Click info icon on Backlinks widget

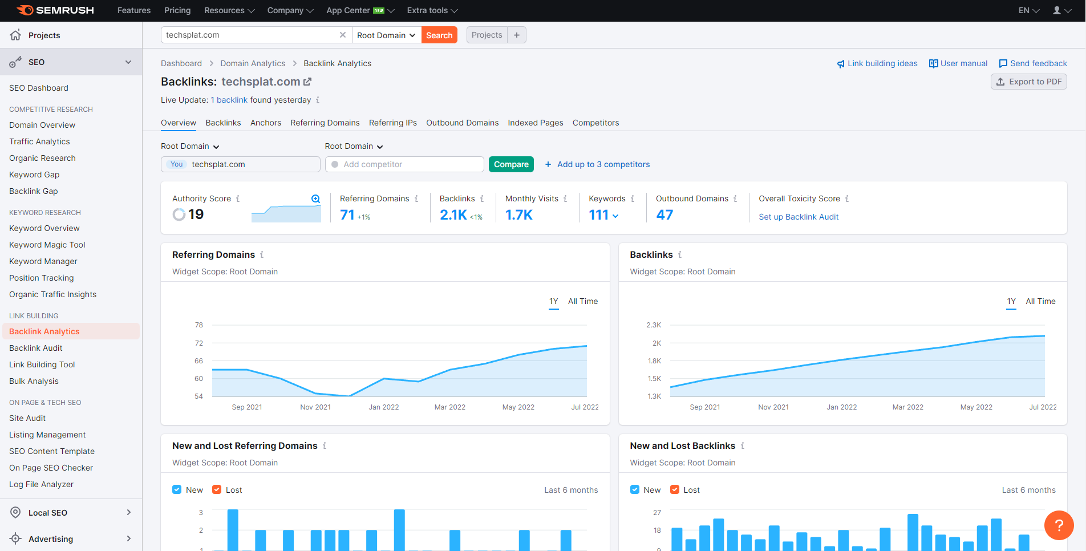[x=680, y=254]
